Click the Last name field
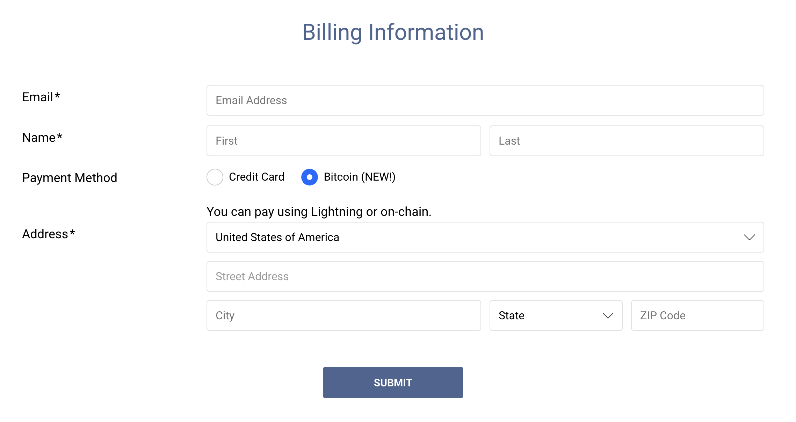Viewport: 796px width, 422px height. 627,141
